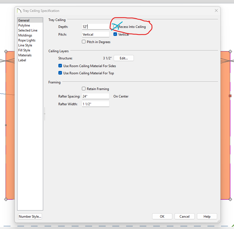The height and width of the screenshot is (229, 234).
Task: Uncheck the Vertical pitch checkbox
Action: click(x=115, y=34)
